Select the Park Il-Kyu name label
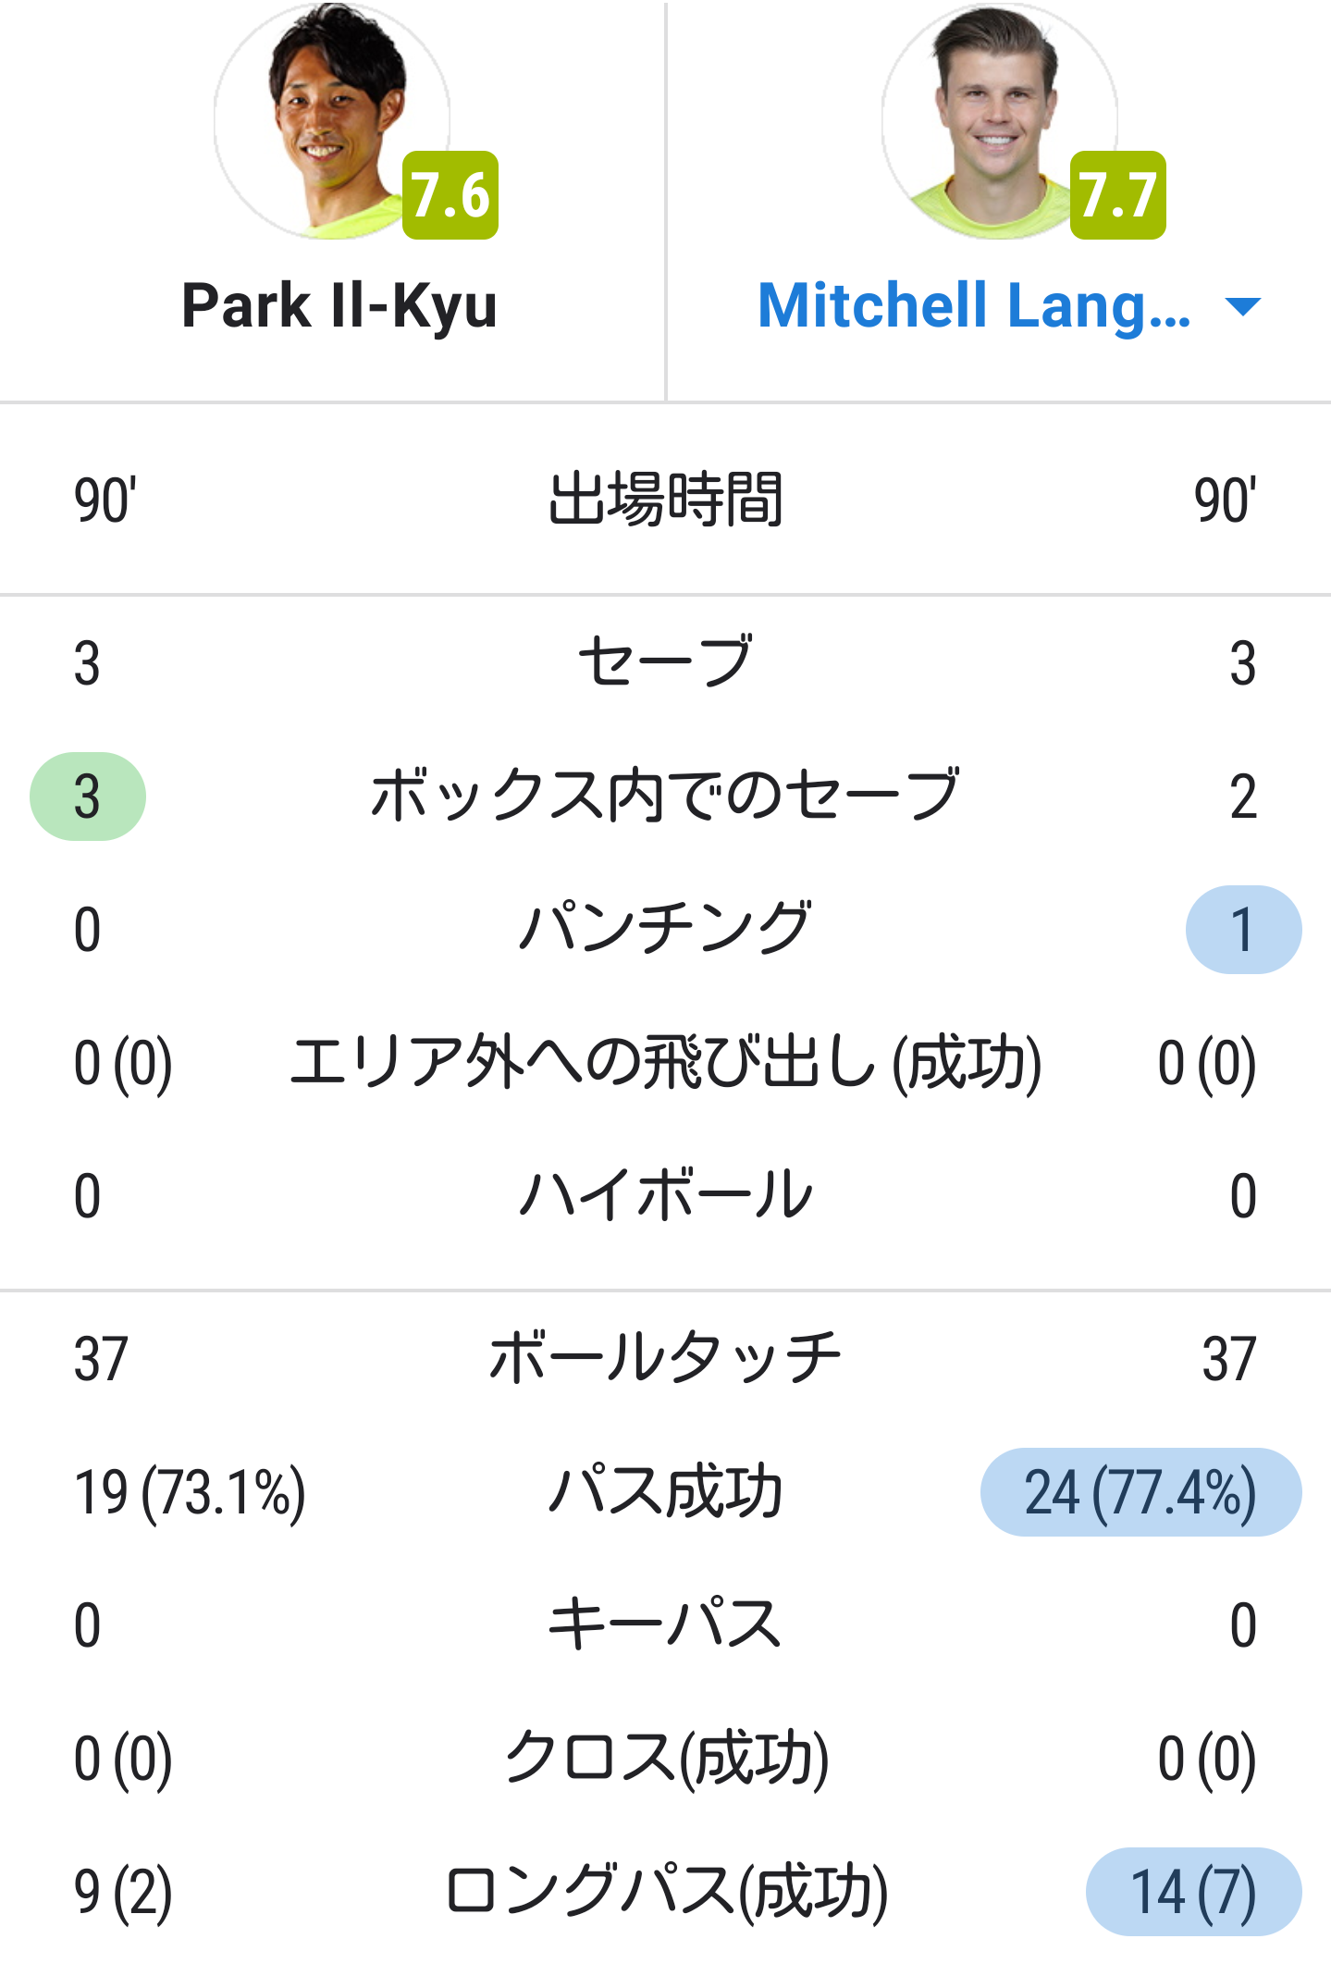Screen dimensions: 1331x1976 [x=339, y=306]
